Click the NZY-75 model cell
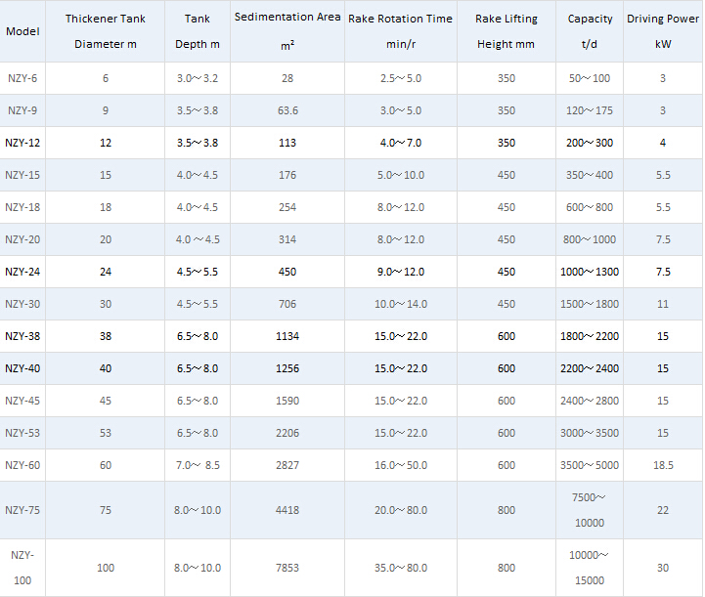 (22, 510)
